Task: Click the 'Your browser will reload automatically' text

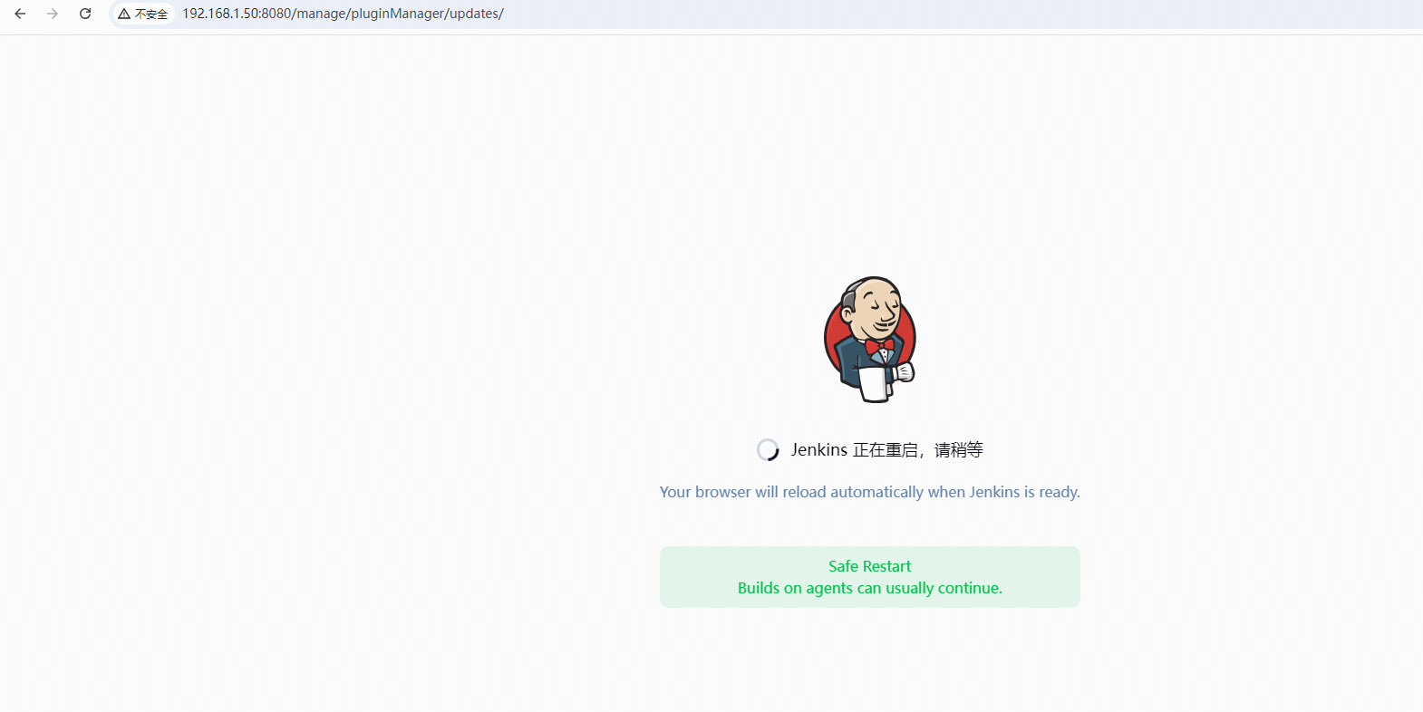Action: pyautogui.click(x=870, y=492)
